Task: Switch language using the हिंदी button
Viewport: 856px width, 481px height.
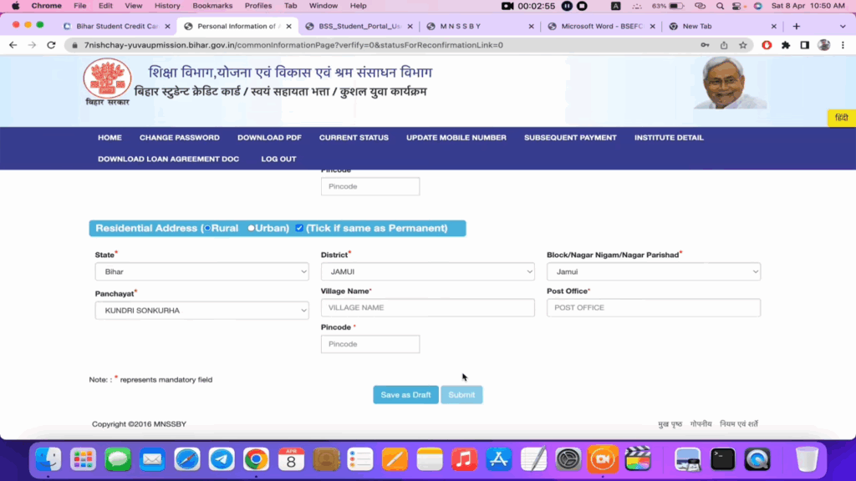Action: tap(841, 118)
